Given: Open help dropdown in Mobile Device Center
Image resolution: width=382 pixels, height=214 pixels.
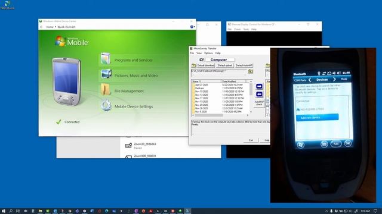Looking at the screenshot, I should click(x=192, y=27).
